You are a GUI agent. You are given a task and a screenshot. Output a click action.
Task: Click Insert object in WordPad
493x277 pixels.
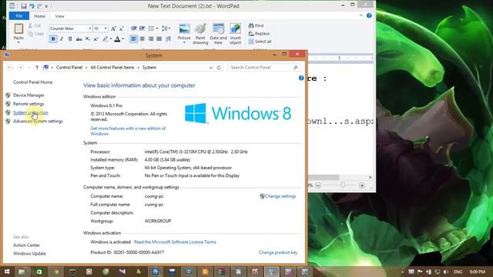pyautogui.click(x=235, y=34)
